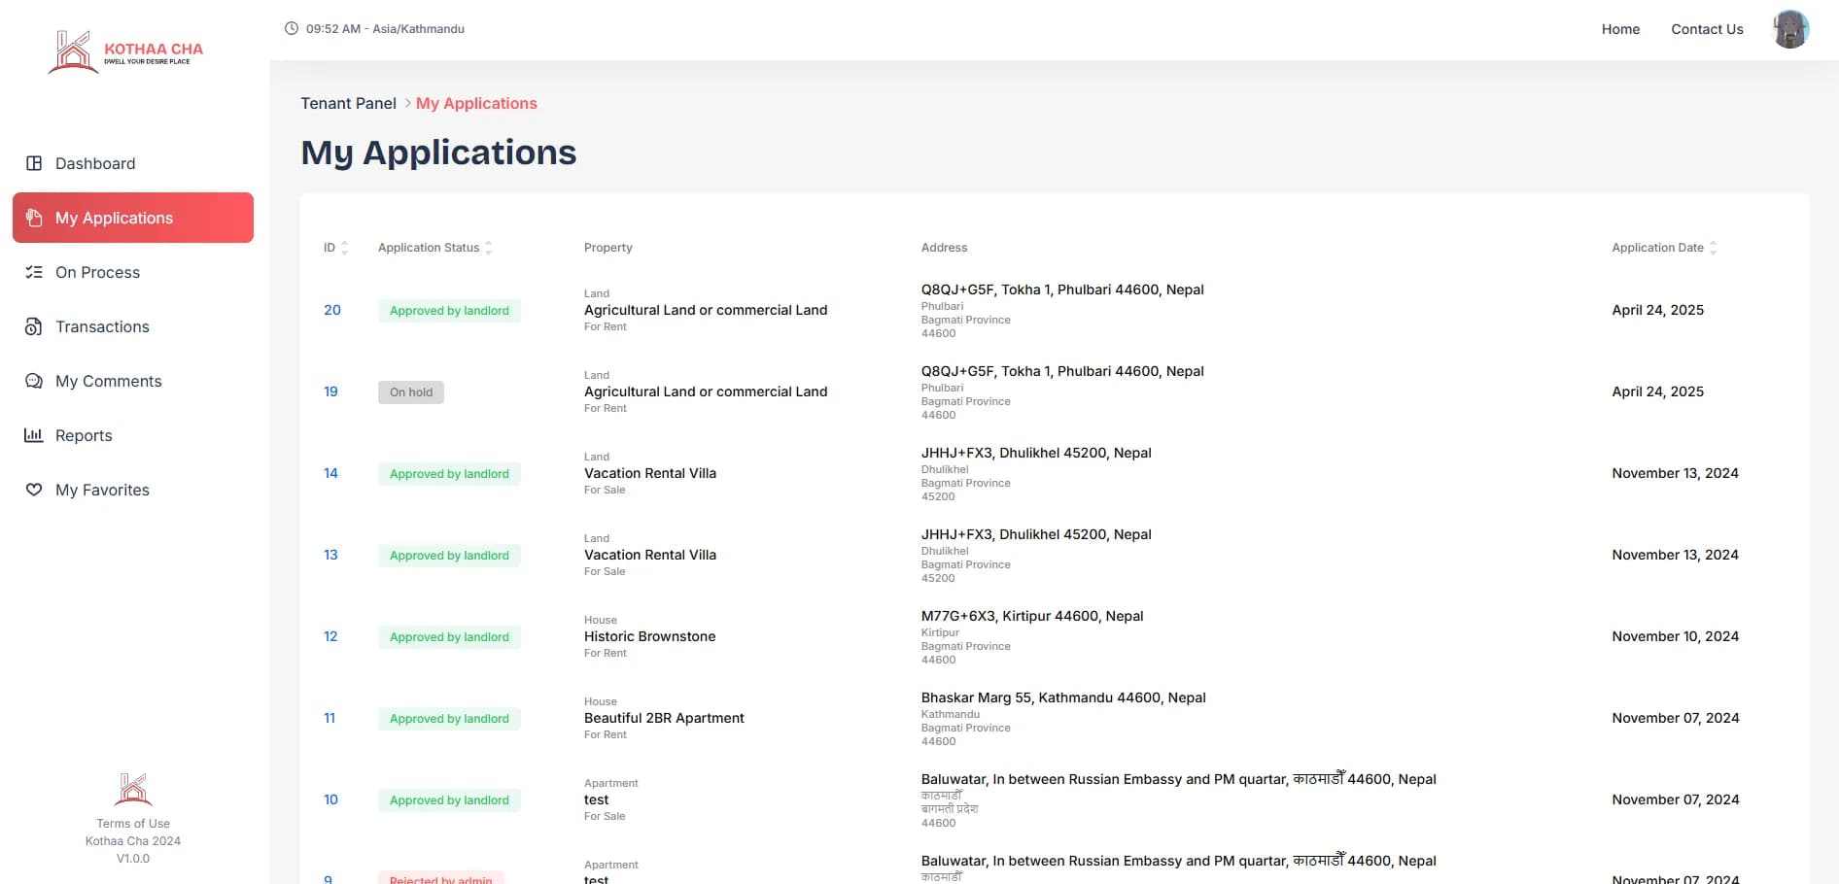
Task: Sort by Application Status column arrows
Action: coord(488,248)
